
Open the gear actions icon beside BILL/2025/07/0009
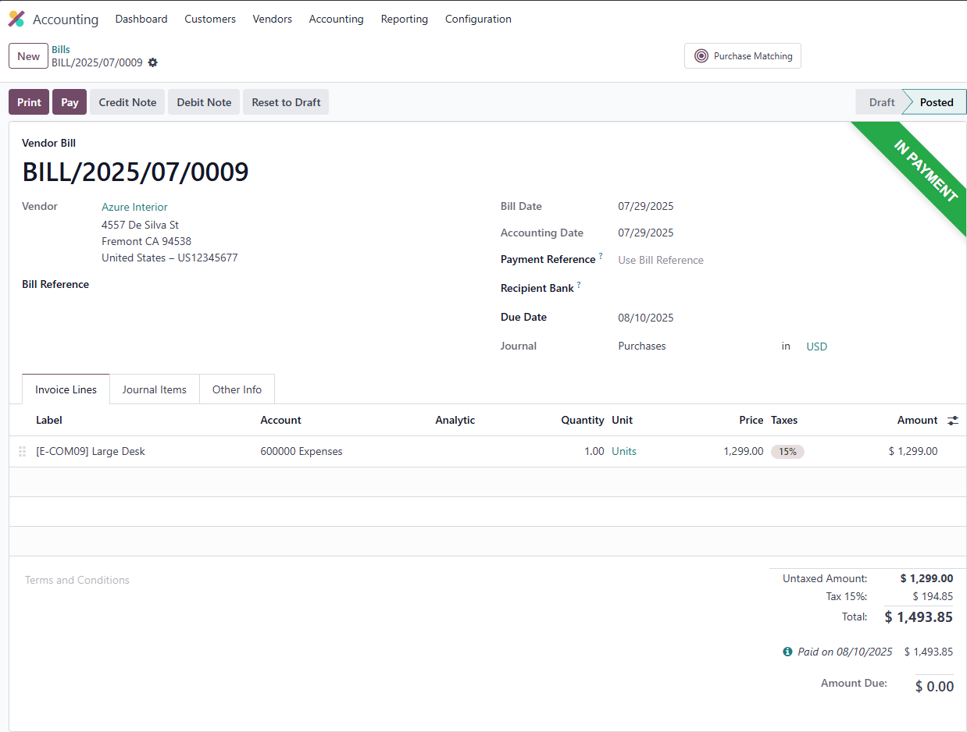153,62
